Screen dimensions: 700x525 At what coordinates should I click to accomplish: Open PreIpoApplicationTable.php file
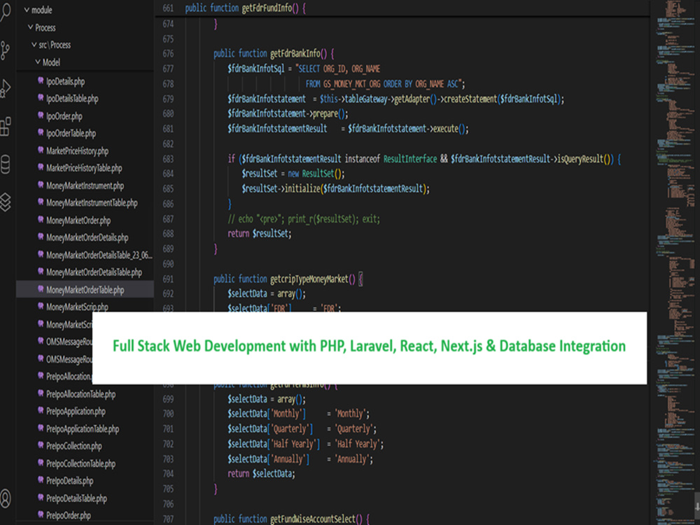[83, 429]
